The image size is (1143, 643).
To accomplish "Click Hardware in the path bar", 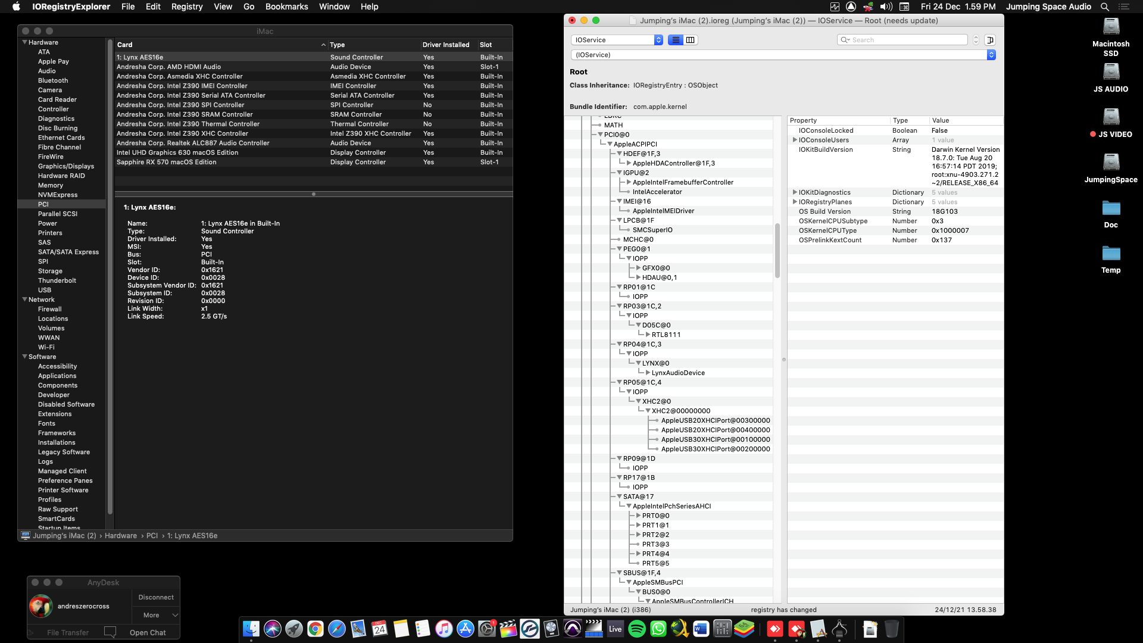I will pyautogui.click(x=121, y=535).
